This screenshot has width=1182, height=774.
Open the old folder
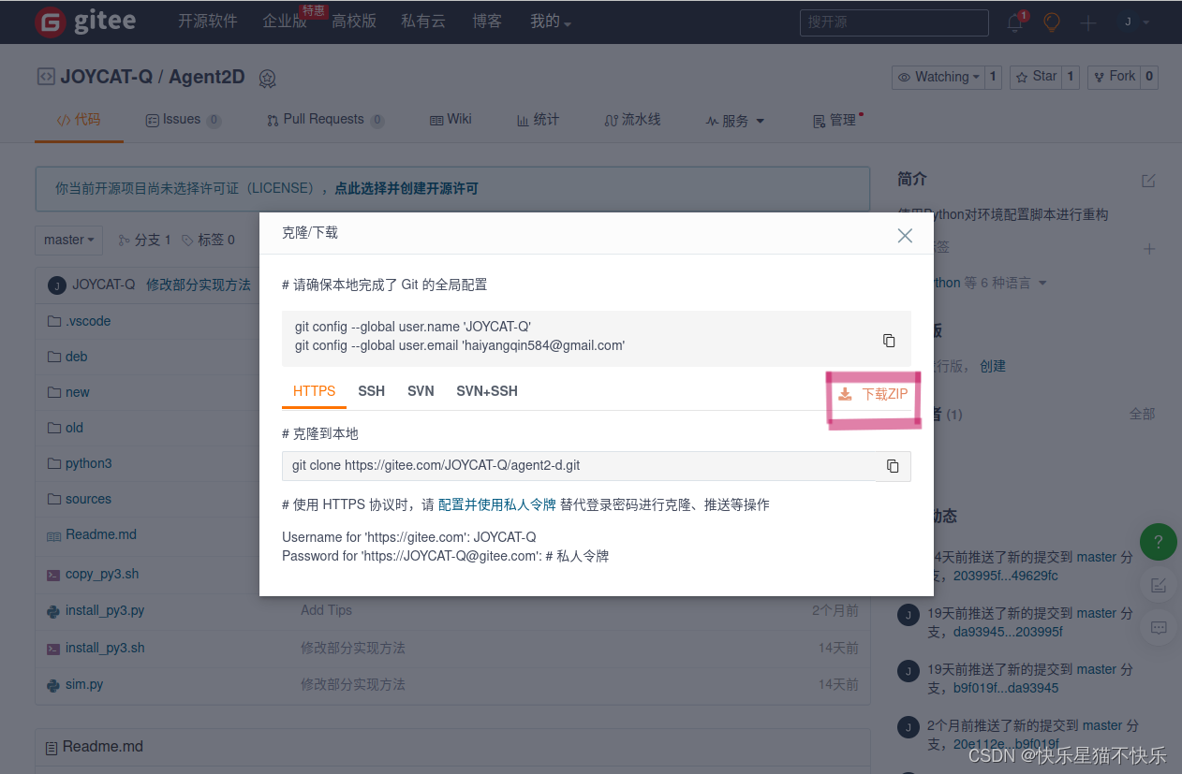coord(74,428)
